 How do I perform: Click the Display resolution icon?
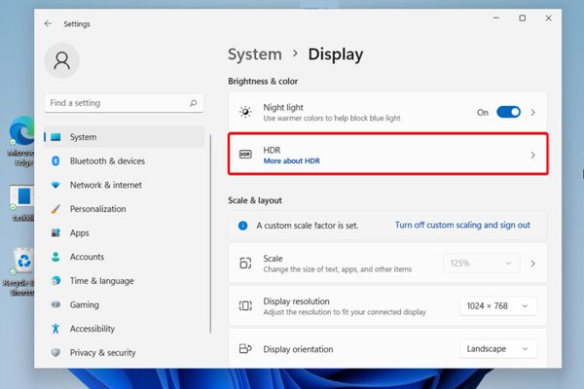tap(245, 306)
